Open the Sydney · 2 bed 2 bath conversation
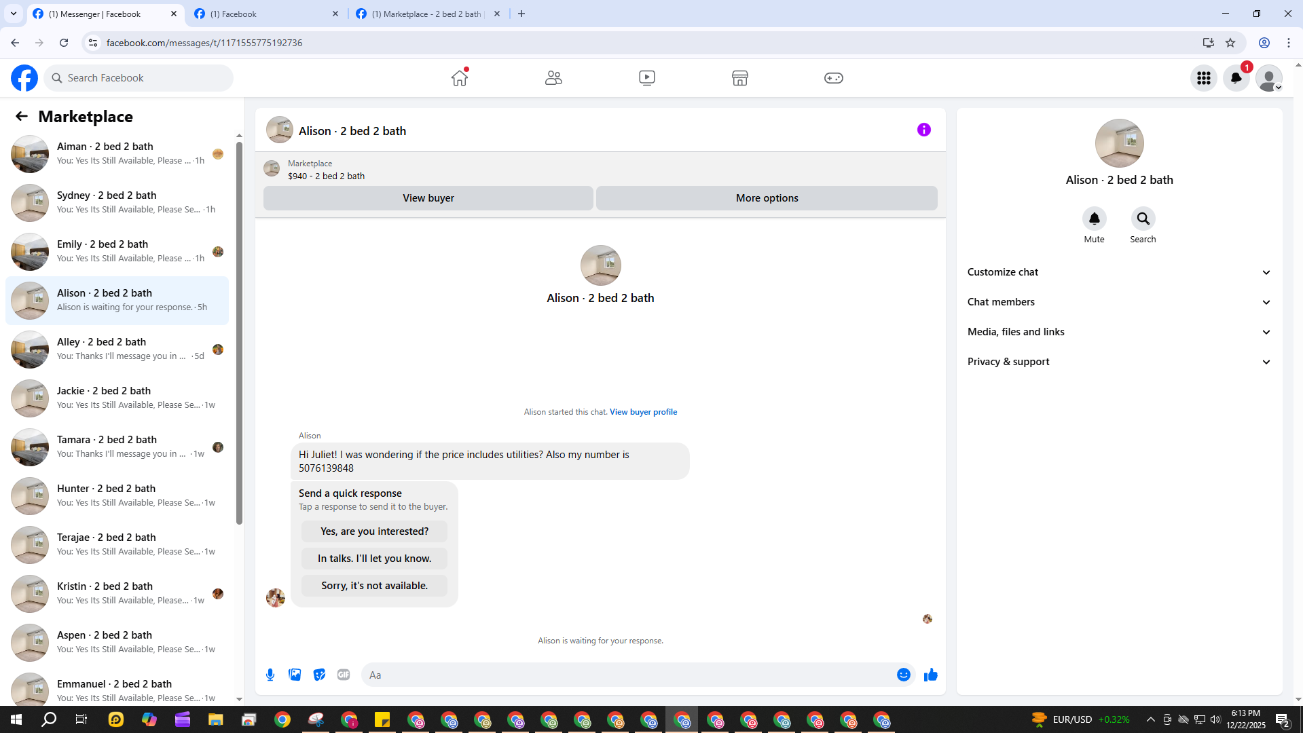This screenshot has height=733, width=1303. (117, 203)
